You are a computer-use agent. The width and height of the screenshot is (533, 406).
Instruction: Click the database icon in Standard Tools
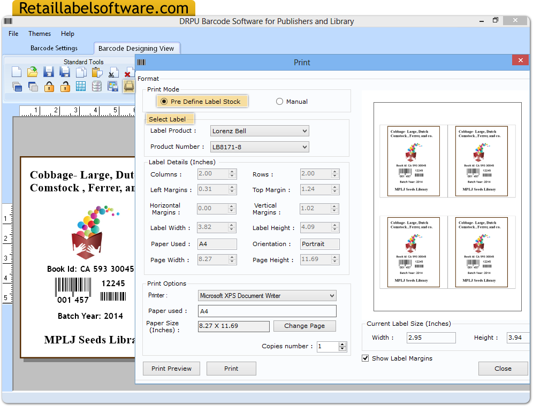point(97,87)
